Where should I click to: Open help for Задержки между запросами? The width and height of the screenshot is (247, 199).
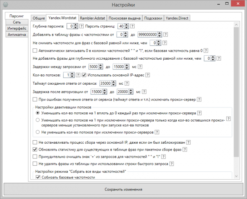pos(140,67)
